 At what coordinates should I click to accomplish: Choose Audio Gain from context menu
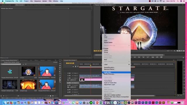[116, 72]
